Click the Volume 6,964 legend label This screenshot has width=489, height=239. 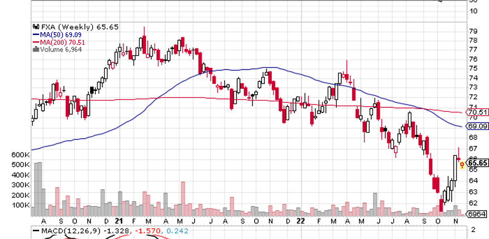(x=58, y=49)
